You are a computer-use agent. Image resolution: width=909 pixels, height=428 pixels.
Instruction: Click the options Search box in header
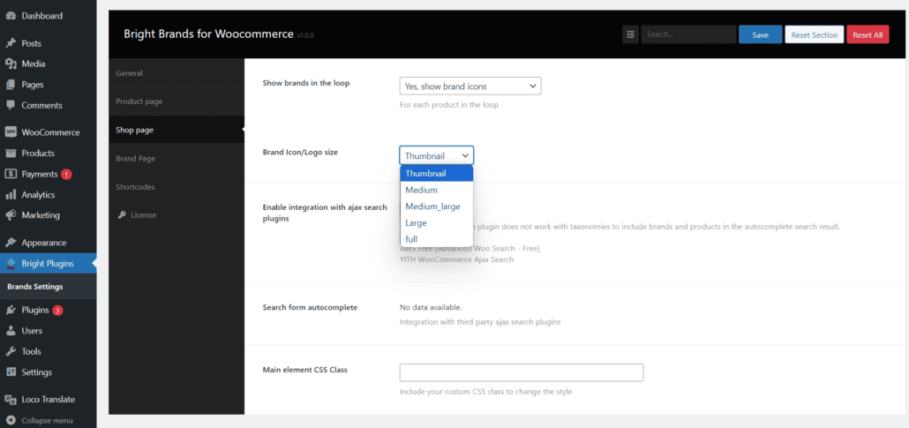pos(688,34)
